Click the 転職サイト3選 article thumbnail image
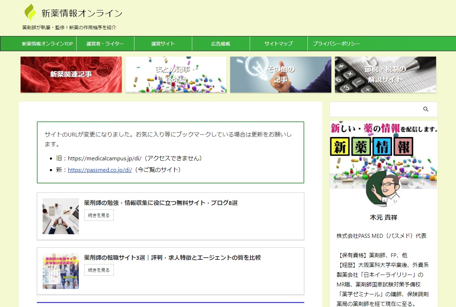456x307 pixels. pos(61,271)
